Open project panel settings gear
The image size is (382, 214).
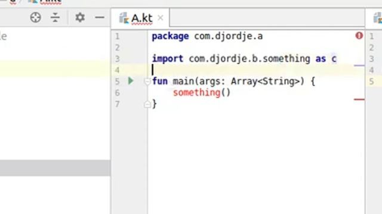coord(80,17)
